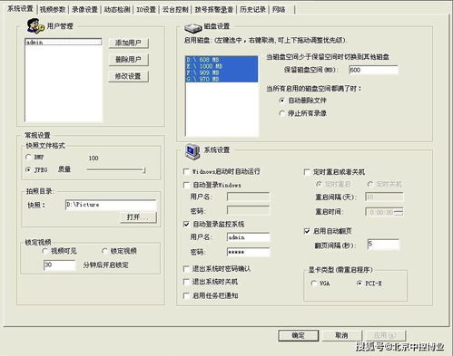Viewport: 453px width, 356px height.
Task: Select the BMP snapshot format radio
Action: tap(28, 157)
